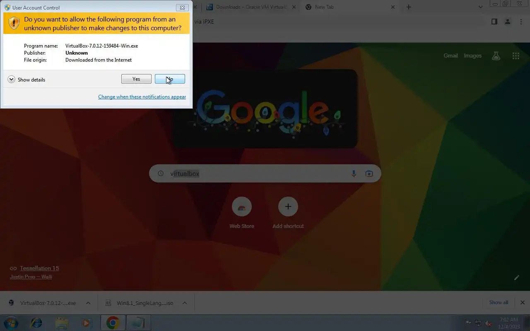Click Yes in the User Account Control dialog
This screenshot has height=331, width=530.
pos(136,79)
